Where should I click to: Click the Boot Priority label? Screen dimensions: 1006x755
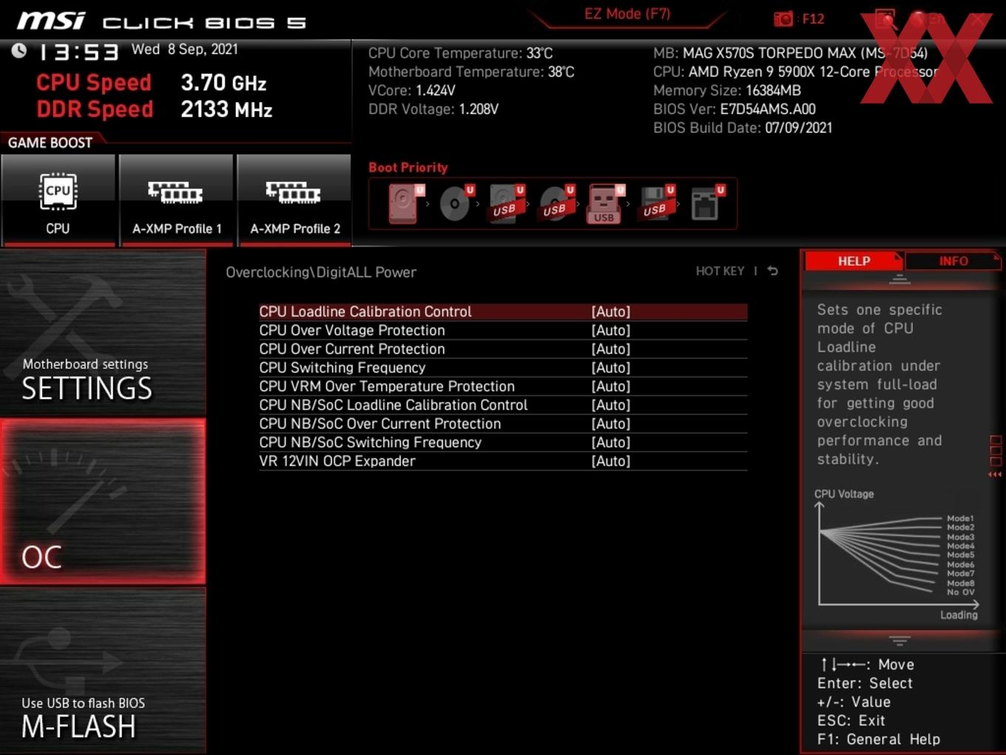408,167
